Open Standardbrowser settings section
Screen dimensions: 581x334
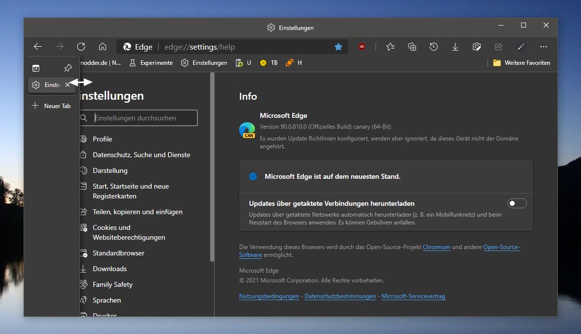pyautogui.click(x=112, y=253)
